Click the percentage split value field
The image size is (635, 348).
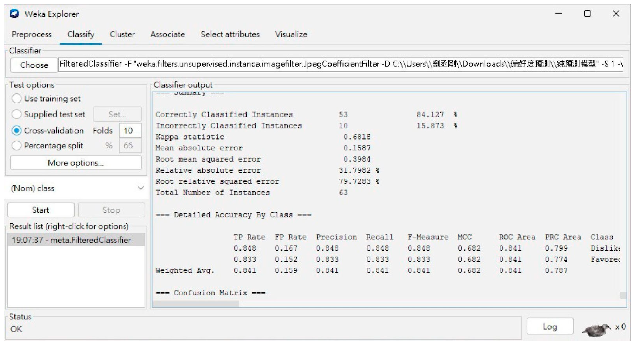pos(130,145)
